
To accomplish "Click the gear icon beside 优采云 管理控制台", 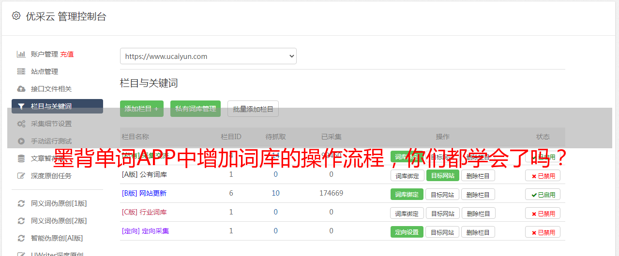I will (16, 16).
